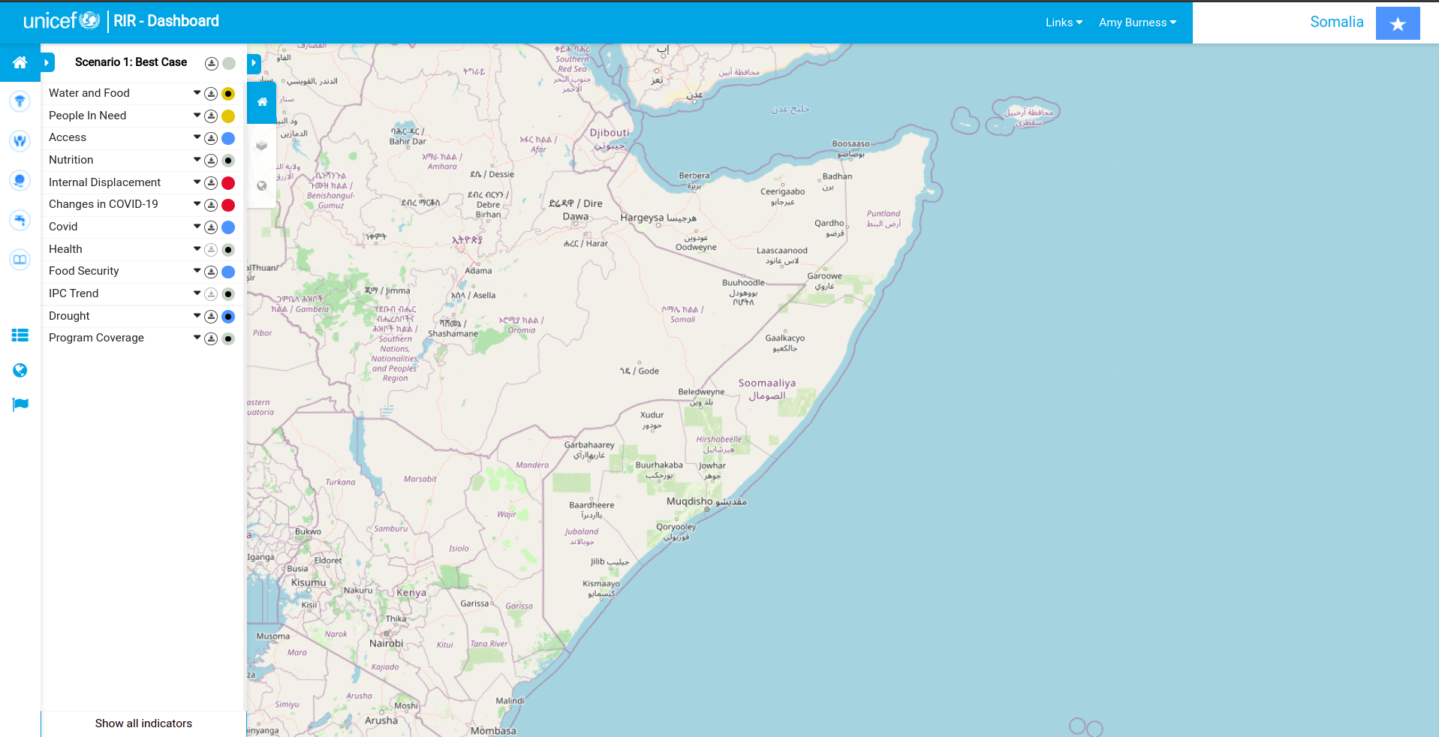
Task: Expand the Water and Food arrow
Action: point(197,93)
